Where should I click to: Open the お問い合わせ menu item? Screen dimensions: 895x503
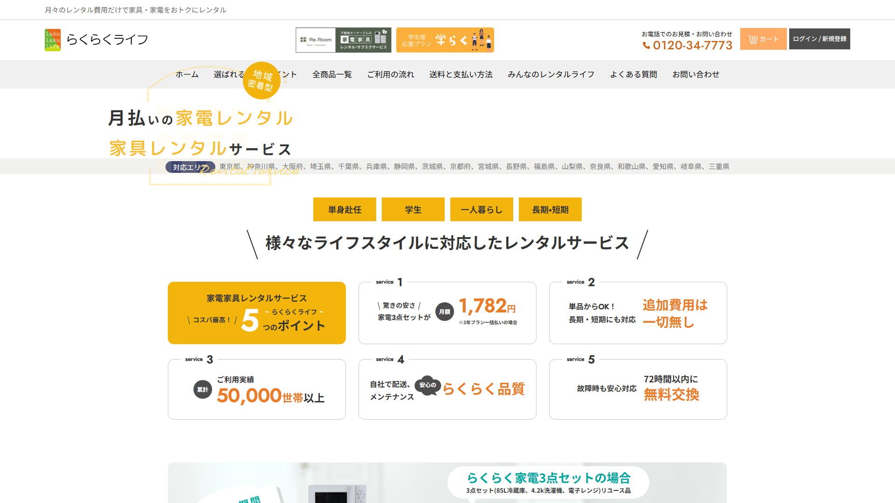click(x=696, y=74)
